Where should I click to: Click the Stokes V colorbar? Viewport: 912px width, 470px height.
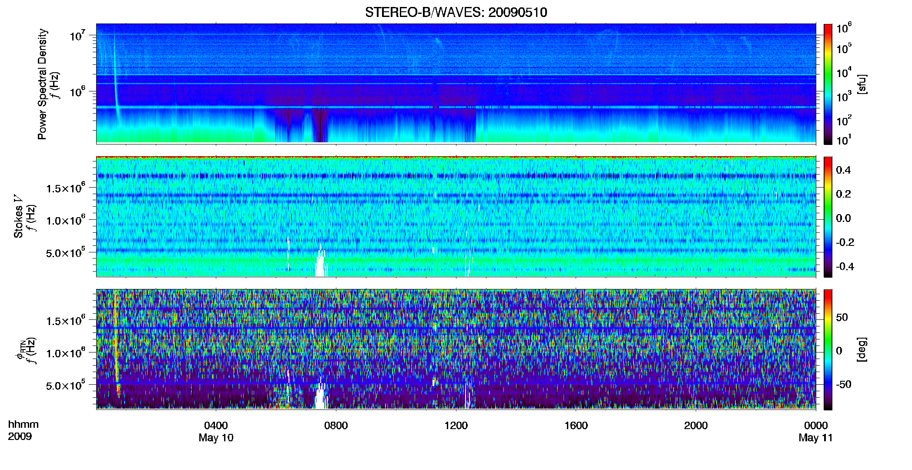point(828,217)
